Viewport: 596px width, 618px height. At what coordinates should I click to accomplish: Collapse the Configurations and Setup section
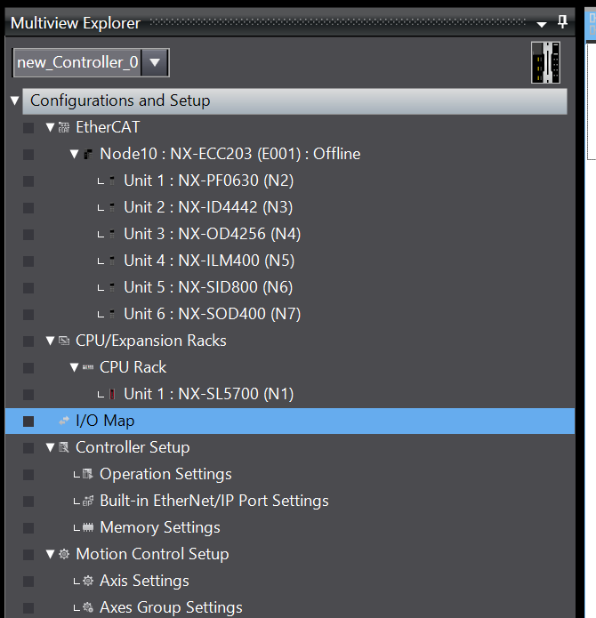15,100
